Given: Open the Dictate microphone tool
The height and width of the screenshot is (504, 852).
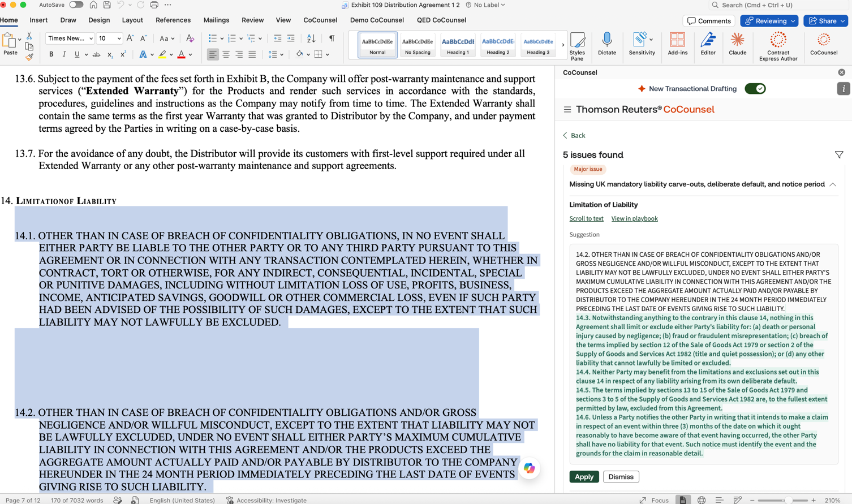Looking at the screenshot, I should click(606, 44).
